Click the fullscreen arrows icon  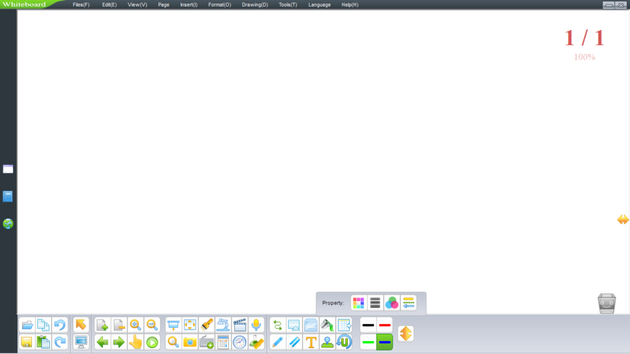189,324
